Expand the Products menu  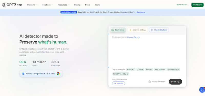pos(32,5)
